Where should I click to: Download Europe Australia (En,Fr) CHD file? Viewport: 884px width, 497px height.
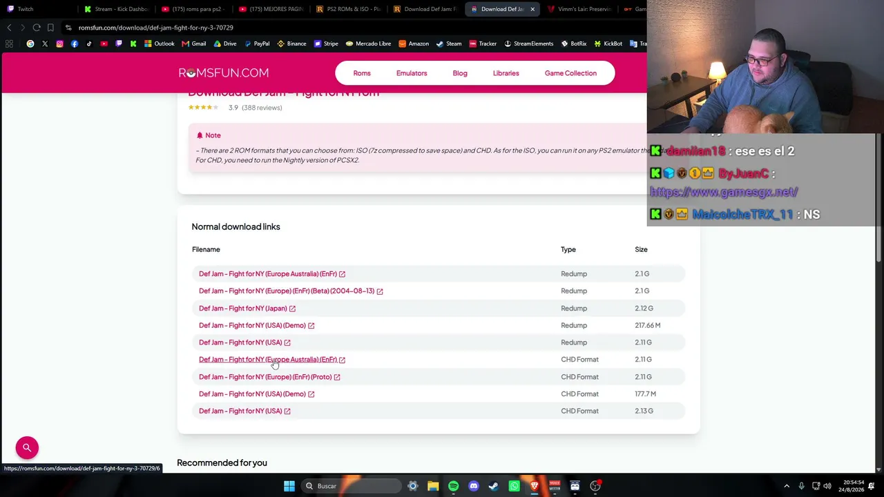pyautogui.click(x=272, y=360)
